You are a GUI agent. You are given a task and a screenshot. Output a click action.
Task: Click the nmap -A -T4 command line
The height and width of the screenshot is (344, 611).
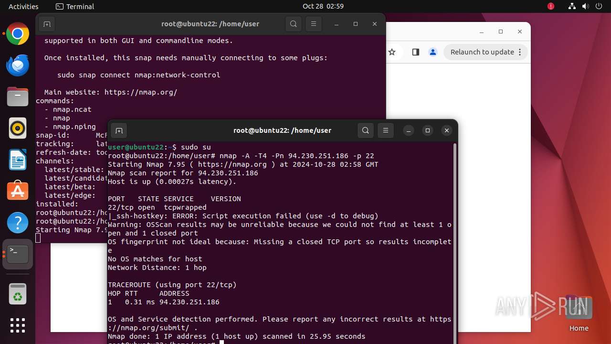[x=241, y=156]
